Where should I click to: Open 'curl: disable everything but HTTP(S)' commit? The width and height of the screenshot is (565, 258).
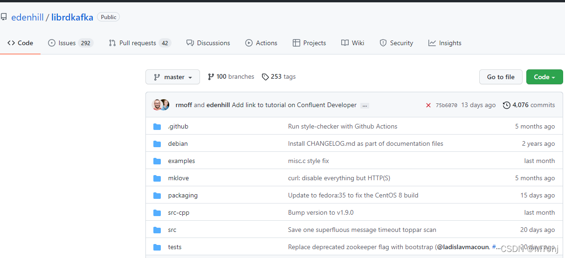click(339, 178)
